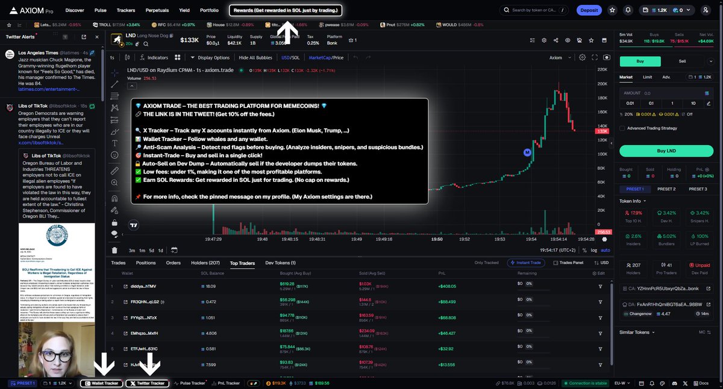723x389 pixels.
Task: Filter the diddya...hTMV wallet row
Action: [x=600, y=287]
